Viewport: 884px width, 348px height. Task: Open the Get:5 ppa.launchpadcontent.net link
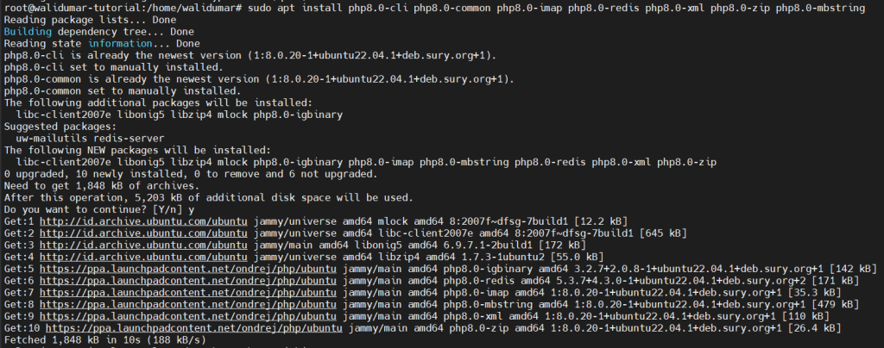coord(187,268)
